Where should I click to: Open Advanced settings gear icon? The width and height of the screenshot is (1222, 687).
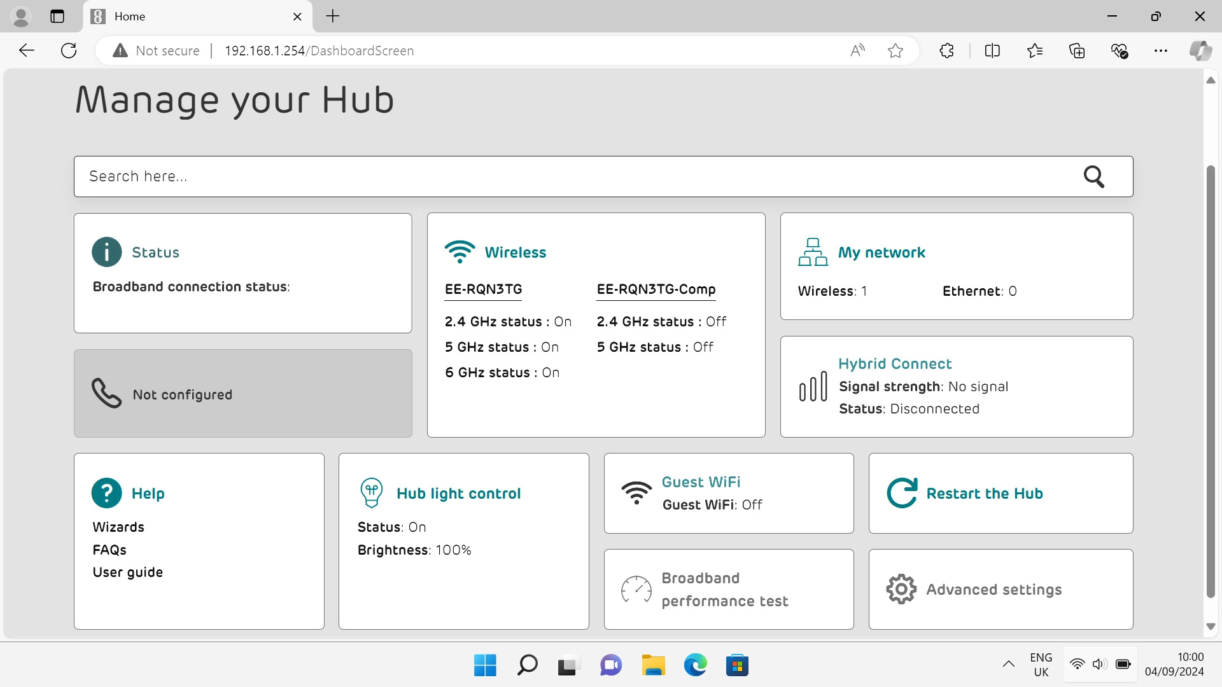(901, 589)
